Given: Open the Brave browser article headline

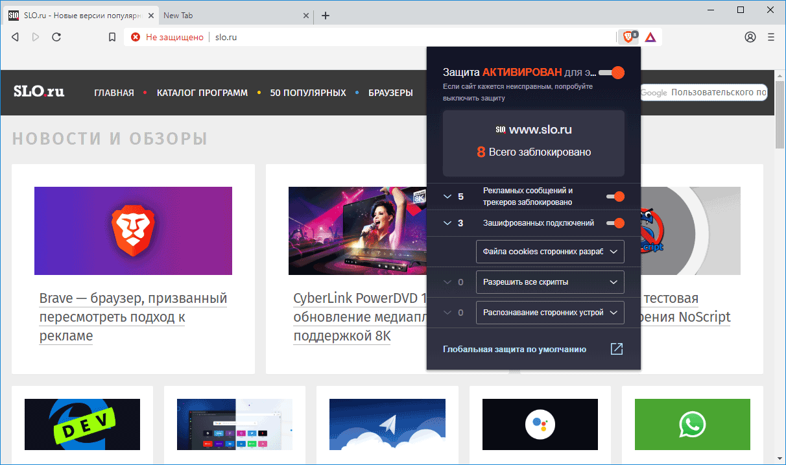Looking at the screenshot, I should [133, 317].
